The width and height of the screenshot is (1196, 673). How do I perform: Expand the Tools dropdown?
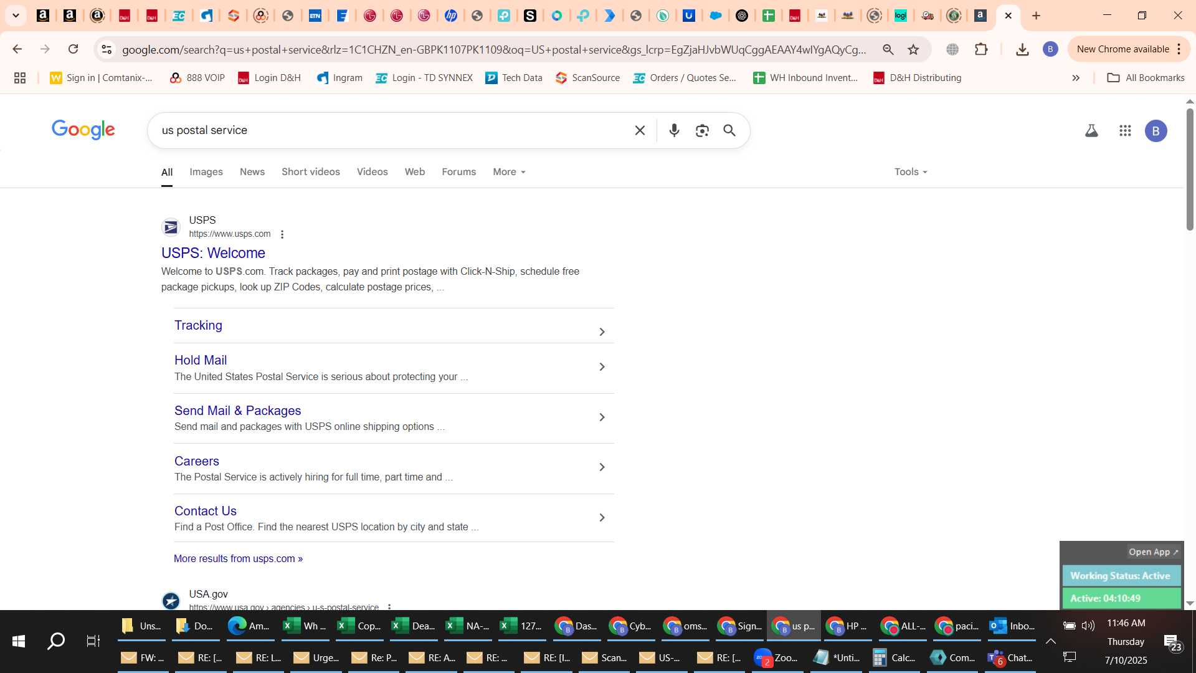coord(911,172)
